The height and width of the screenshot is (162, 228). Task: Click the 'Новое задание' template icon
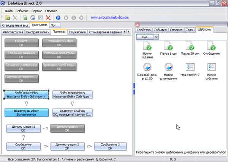click(x=146, y=46)
